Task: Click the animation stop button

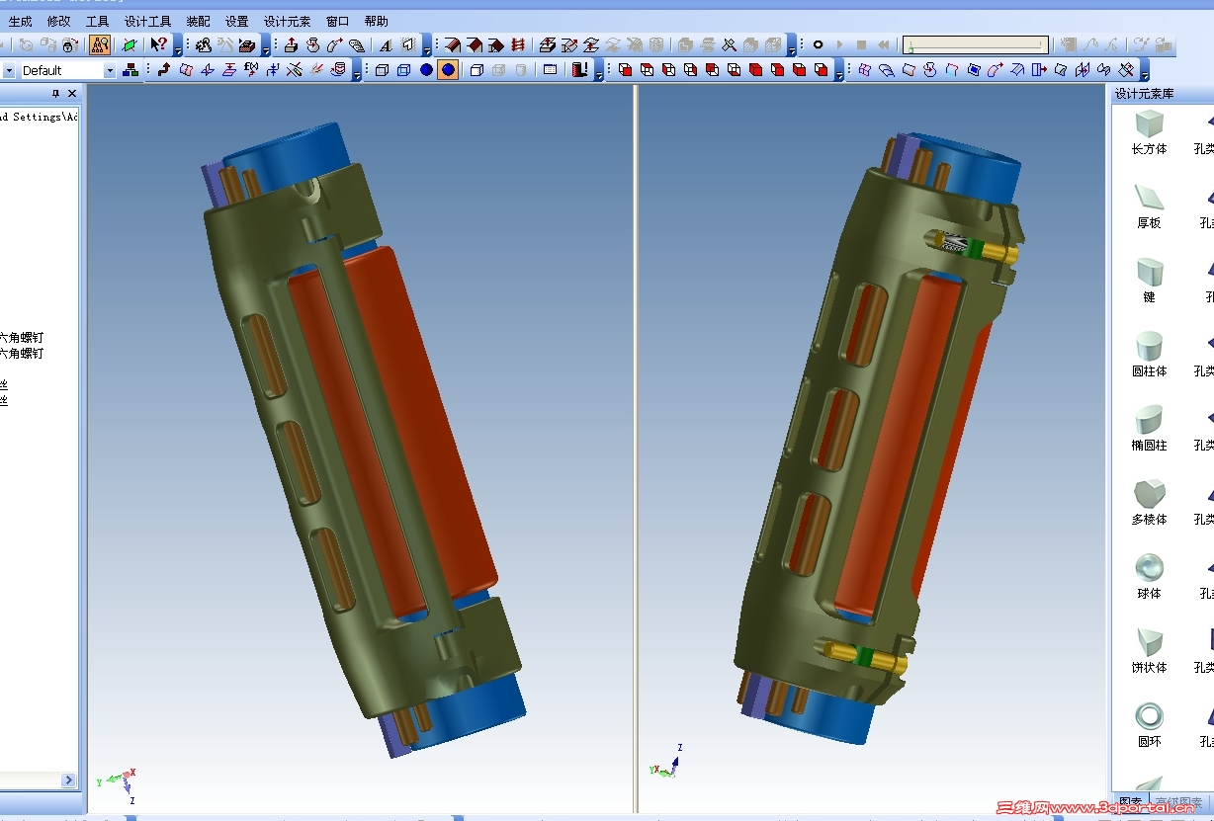Action: pos(861,44)
